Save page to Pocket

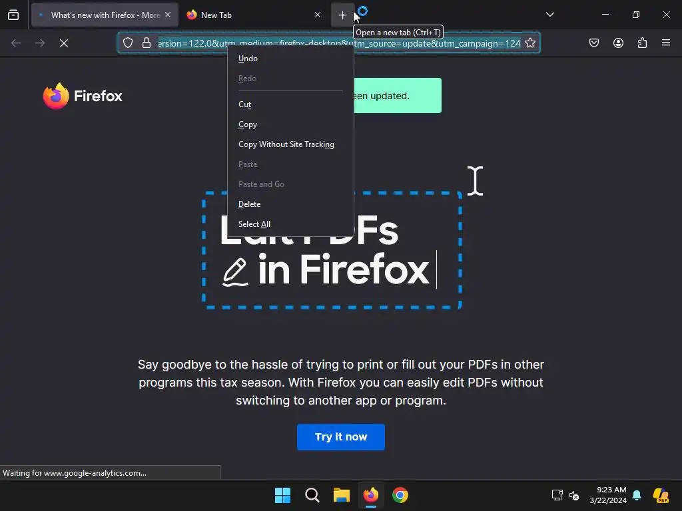[x=594, y=43]
